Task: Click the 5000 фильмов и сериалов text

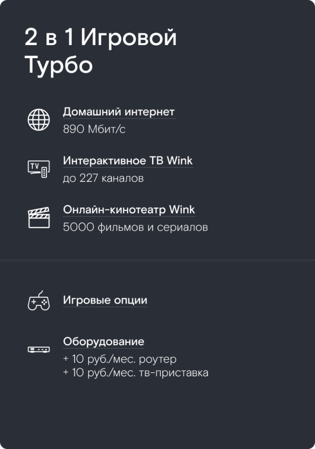Action: click(135, 228)
